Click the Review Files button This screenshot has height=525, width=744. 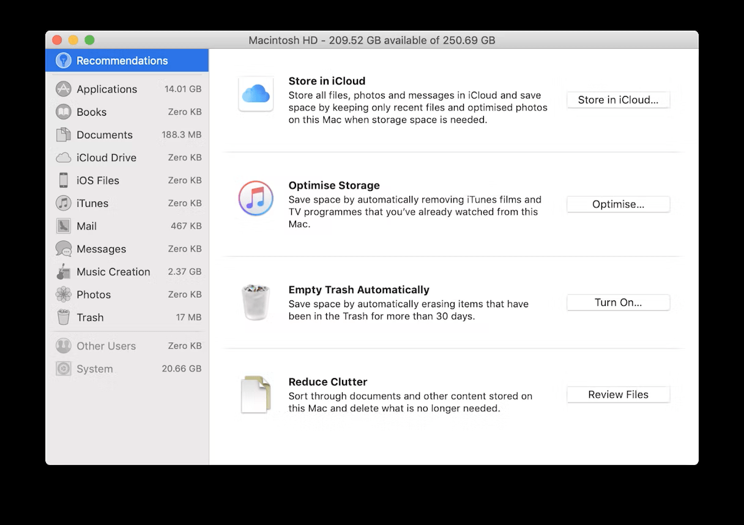click(618, 395)
